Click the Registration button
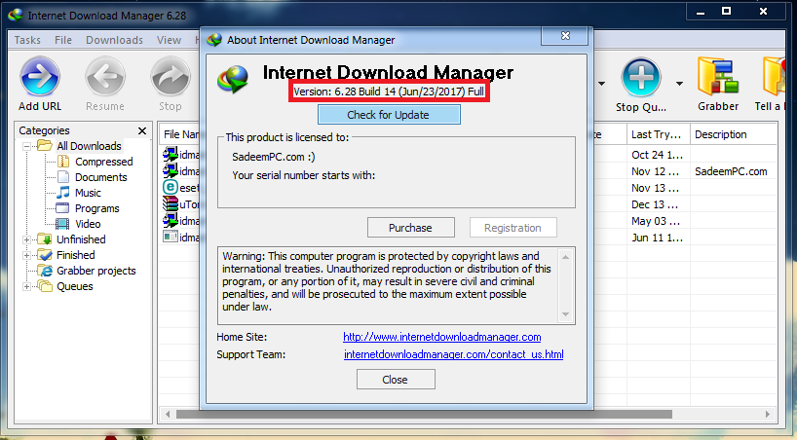The width and height of the screenshot is (797, 440). (512, 228)
